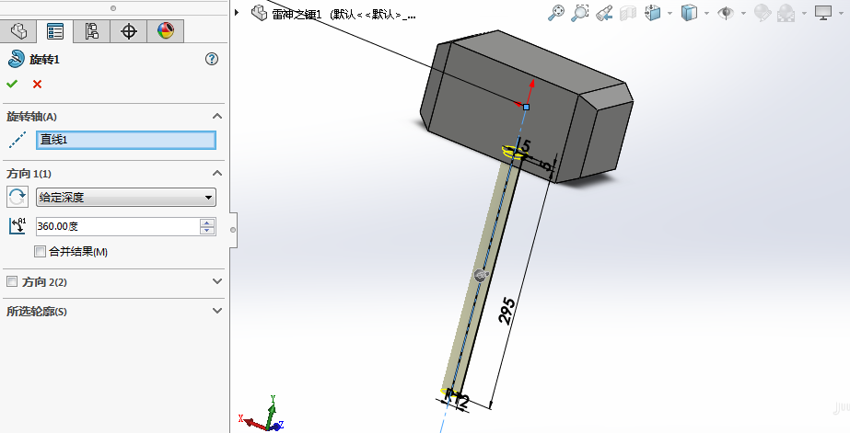The image size is (850, 433).
Task: Click the Section View icon
Action: point(628,13)
